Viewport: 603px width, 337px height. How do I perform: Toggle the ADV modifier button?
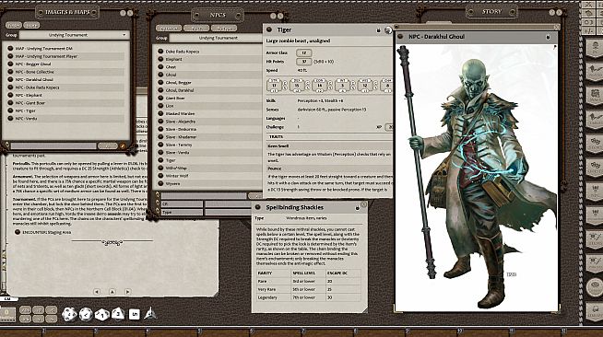pos(26,309)
